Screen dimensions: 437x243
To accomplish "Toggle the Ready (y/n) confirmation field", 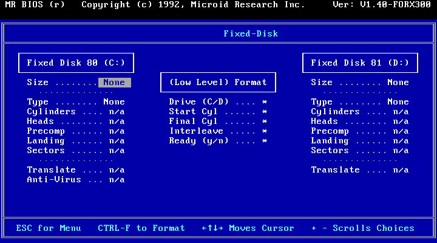I will pyautogui.click(x=218, y=141).
